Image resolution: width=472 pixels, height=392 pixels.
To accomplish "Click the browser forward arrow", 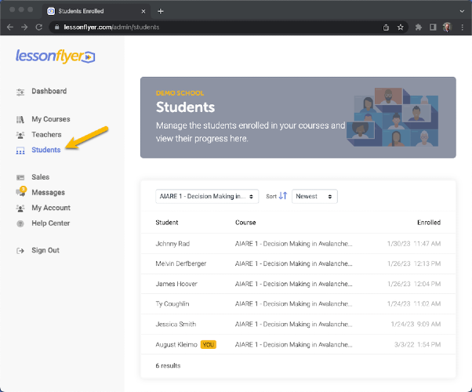I will 24,27.
